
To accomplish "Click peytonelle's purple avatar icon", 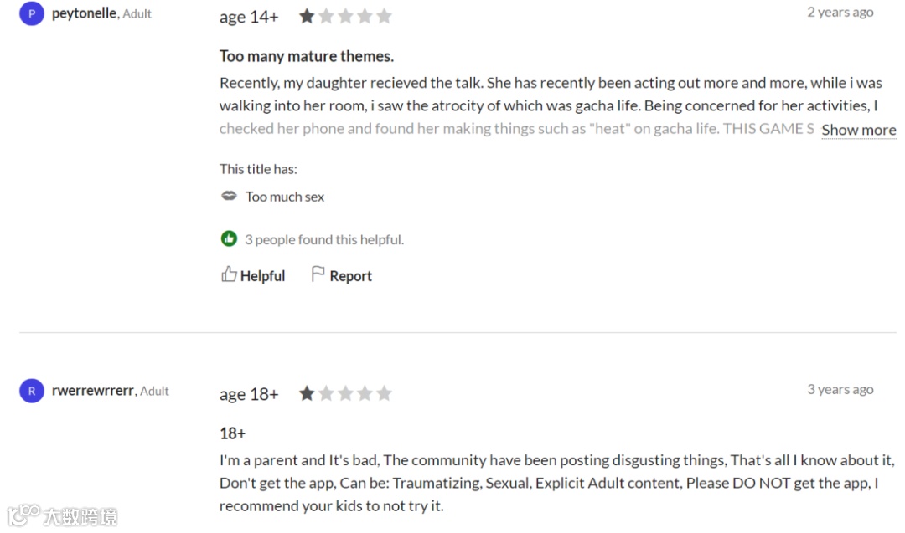I will 32,13.
